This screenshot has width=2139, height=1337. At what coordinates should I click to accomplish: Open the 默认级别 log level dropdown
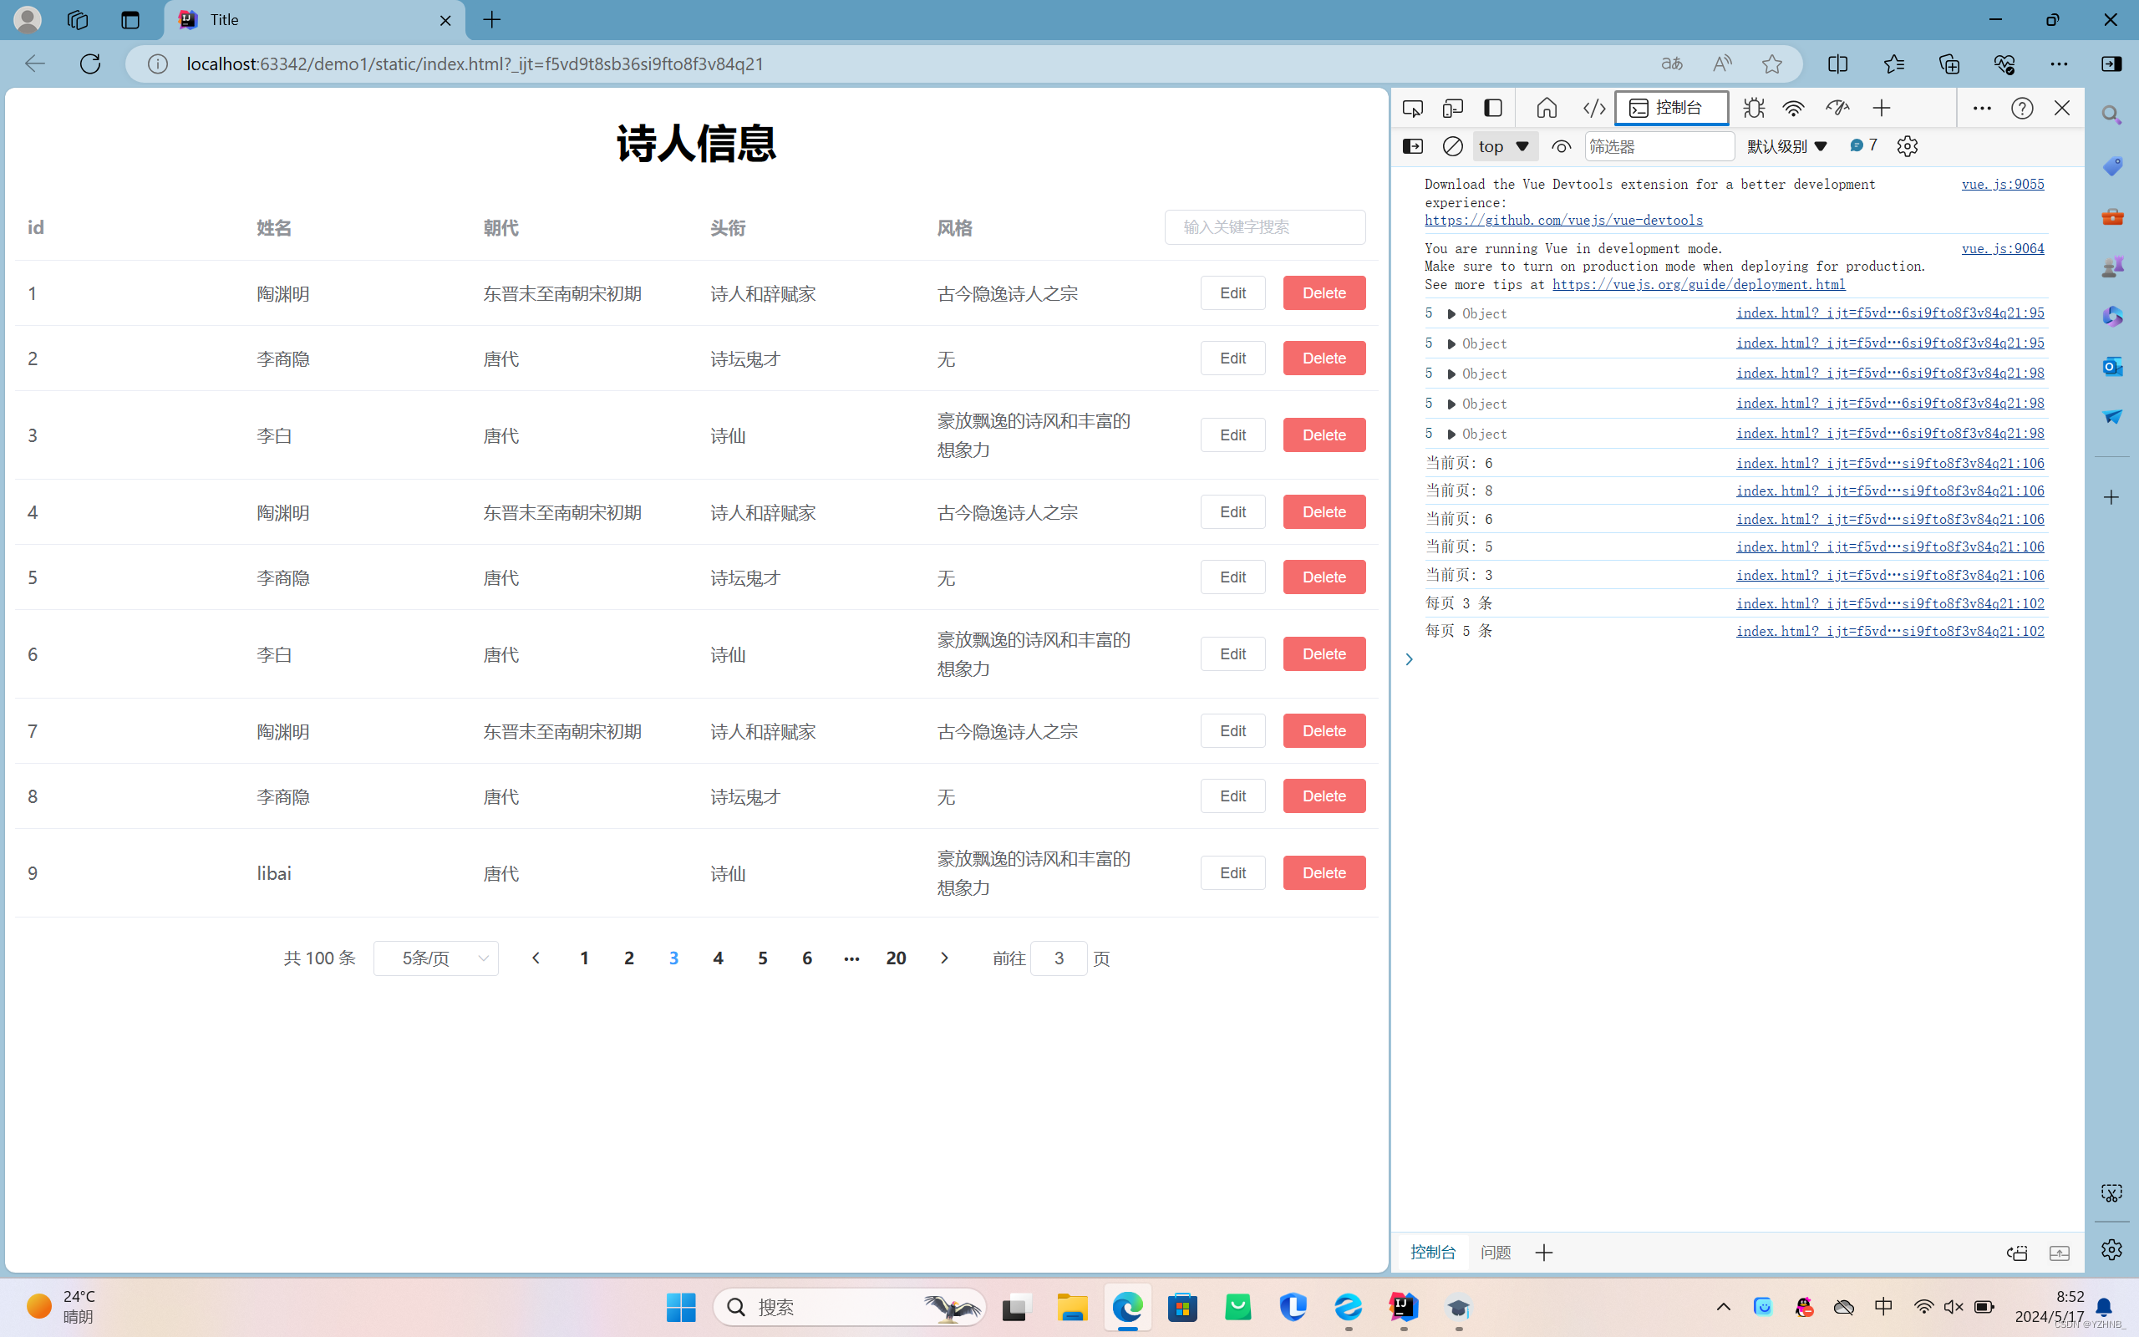tap(1786, 146)
